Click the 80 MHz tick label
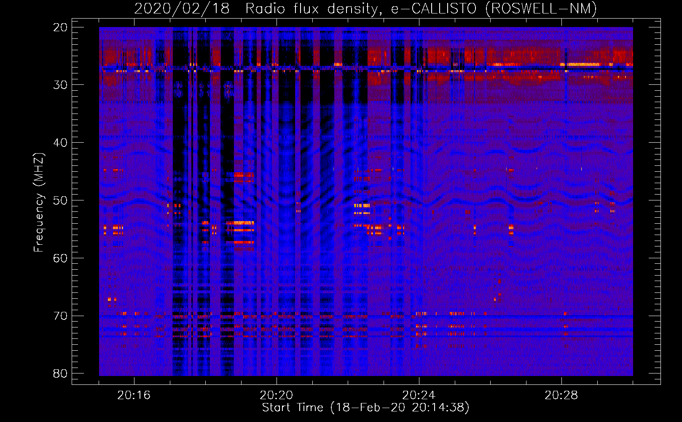Viewport: 682px width, 422px height. coord(61,373)
